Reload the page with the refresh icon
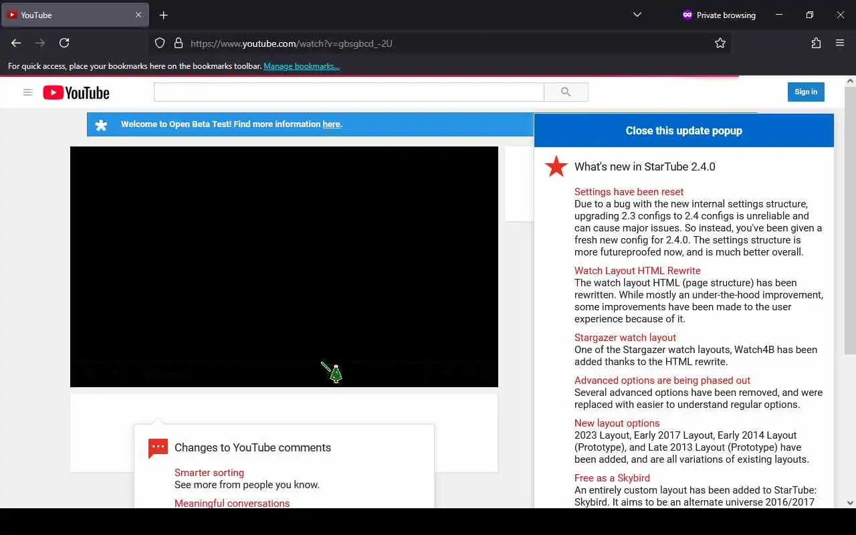Image resolution: width=856 pixels, height=535 pixels. point(64,43)
